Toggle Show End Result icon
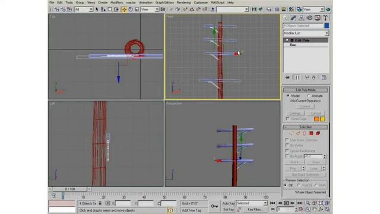Viewport: 380px width, 214px height. 297,78
